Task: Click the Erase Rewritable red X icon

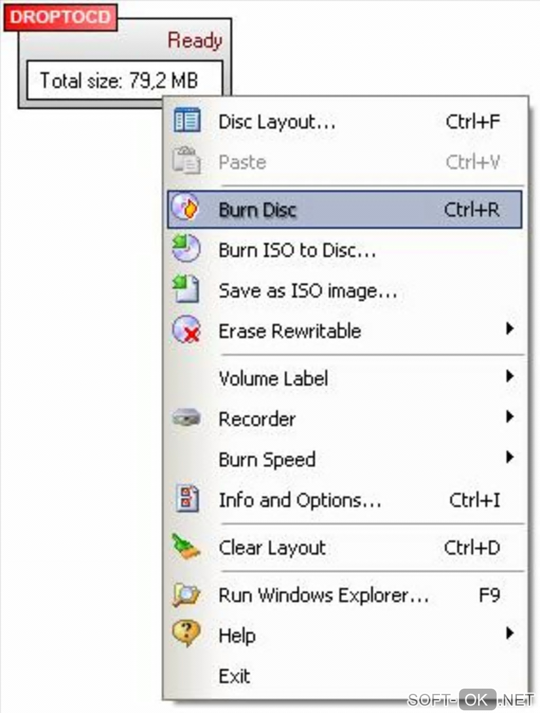Action: click(x=186, y=329)
